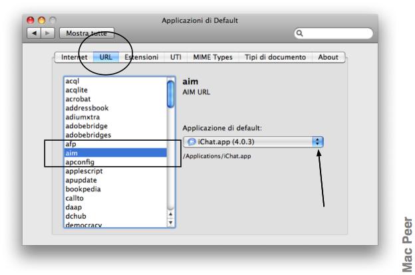415x275 pixels.
Task: Select dchub in the list
Action: point(116,216)
